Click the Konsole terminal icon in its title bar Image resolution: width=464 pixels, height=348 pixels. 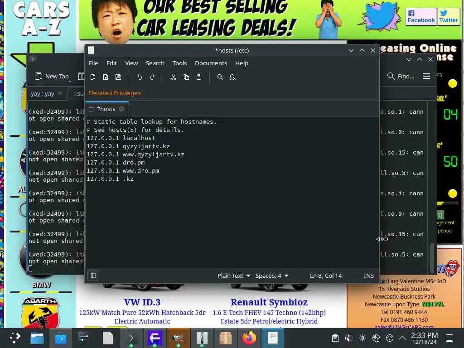coord(33,59)
